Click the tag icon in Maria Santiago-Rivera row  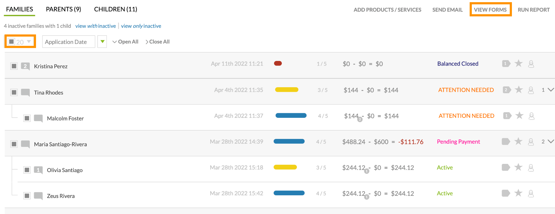[x=506, y=141]
